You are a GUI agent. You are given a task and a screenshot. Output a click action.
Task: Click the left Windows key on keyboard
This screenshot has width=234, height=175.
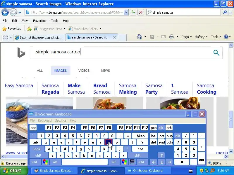click(45, 162)
